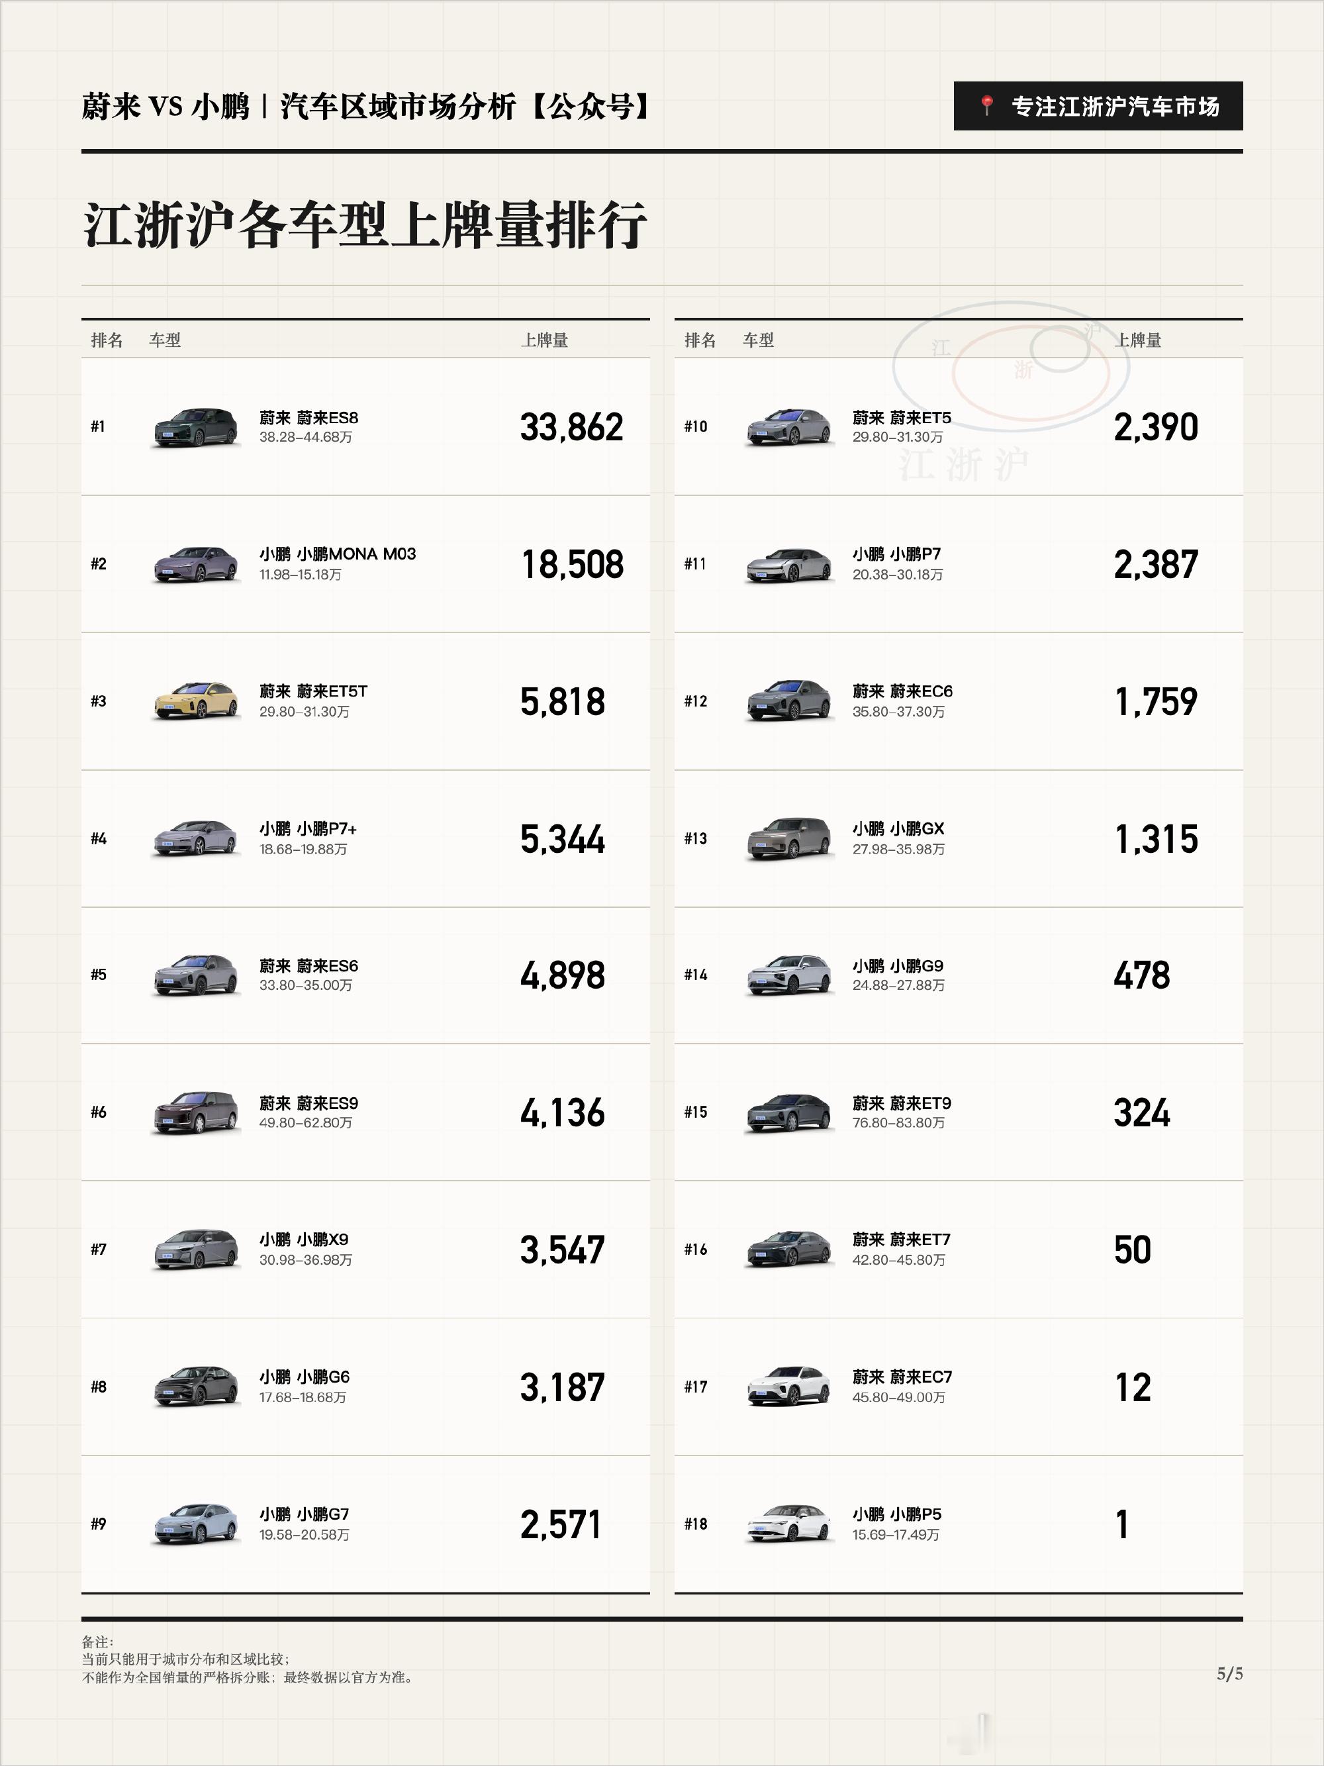Click the left table 车型 column header

tap(164, 340)
